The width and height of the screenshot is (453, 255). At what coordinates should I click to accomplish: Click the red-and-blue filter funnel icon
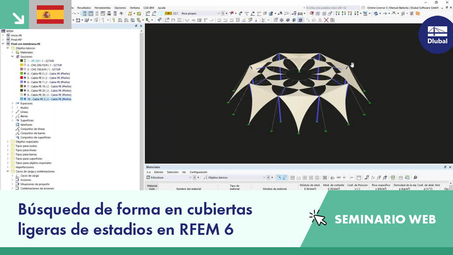pos(232,13)
